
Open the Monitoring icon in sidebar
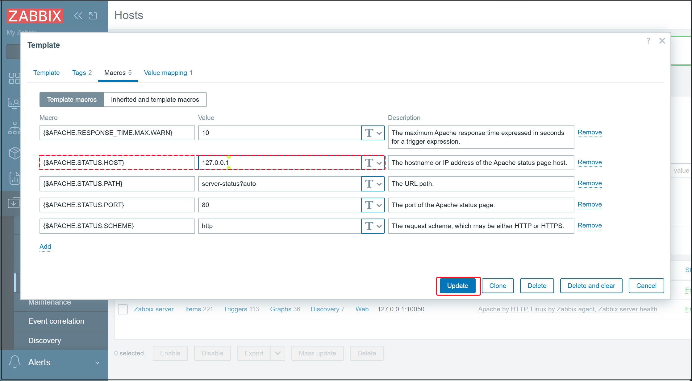tap(14, 103)
